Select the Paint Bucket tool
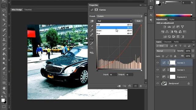 (4, 54)
